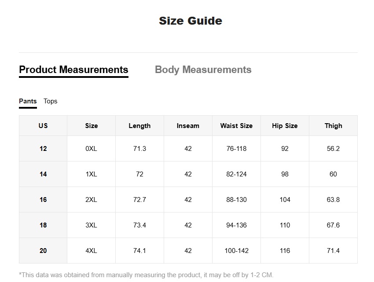The width and height of the screenshot is (374, 282).
Task: Click the US column header
Action: coord(43,126)
